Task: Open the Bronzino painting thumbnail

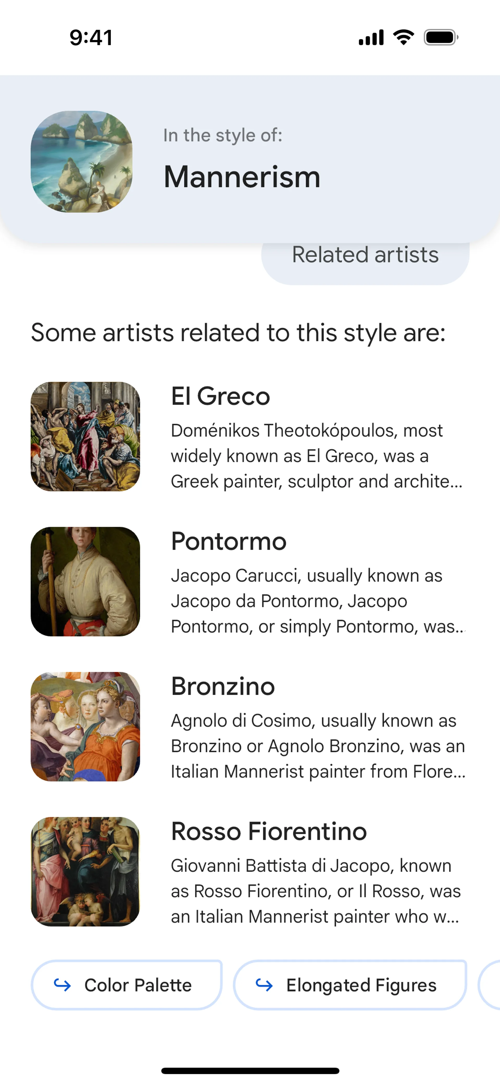Action: point(85,726)
